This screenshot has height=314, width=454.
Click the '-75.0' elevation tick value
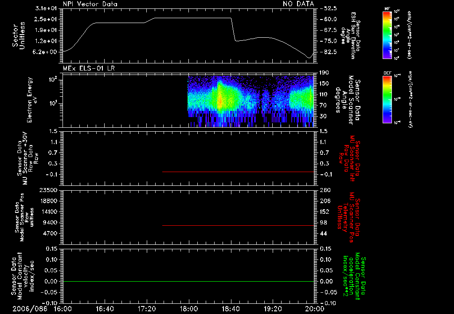pyautogui.click(x=329, y=41)
